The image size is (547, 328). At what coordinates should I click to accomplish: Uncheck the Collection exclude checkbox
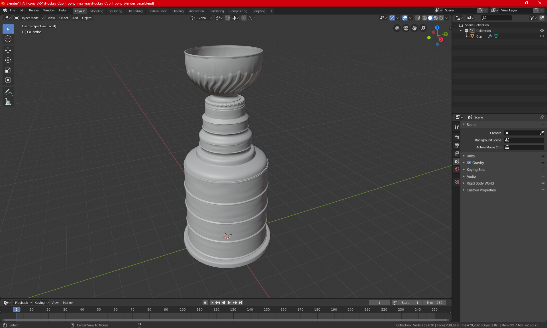coord(467,30)
